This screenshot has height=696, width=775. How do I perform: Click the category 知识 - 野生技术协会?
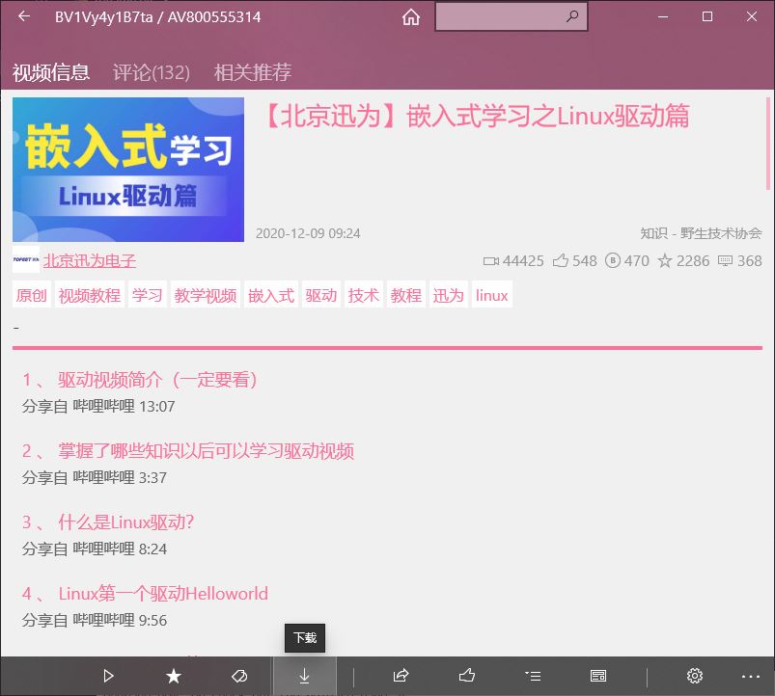coord(701,233)
